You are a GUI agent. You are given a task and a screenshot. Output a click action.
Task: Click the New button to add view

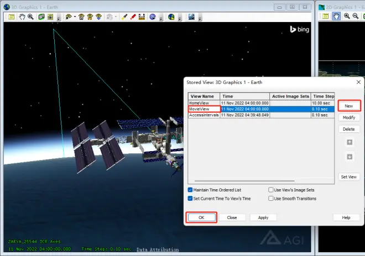pos(349,106)
